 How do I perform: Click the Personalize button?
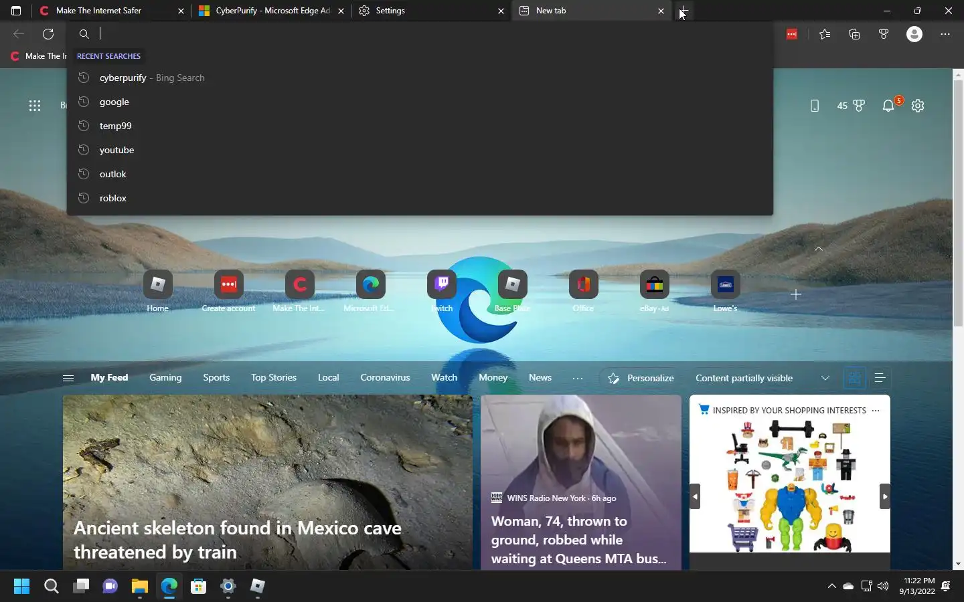pyautogui.click(x=641, y=378)
